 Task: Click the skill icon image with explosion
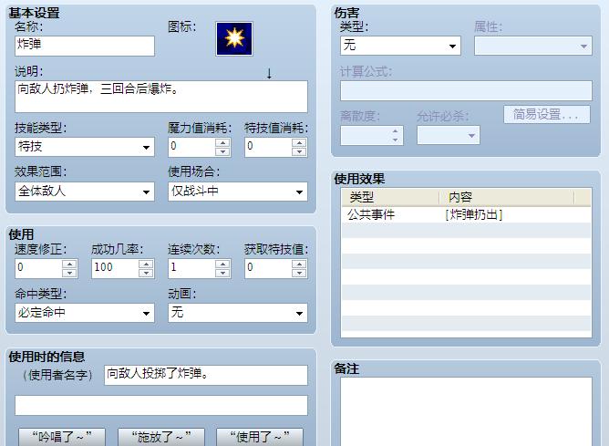click(x=234, y=39)
